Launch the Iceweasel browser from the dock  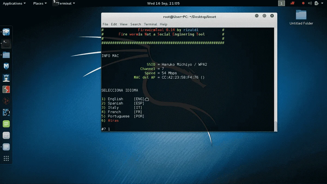pos(6,32)
